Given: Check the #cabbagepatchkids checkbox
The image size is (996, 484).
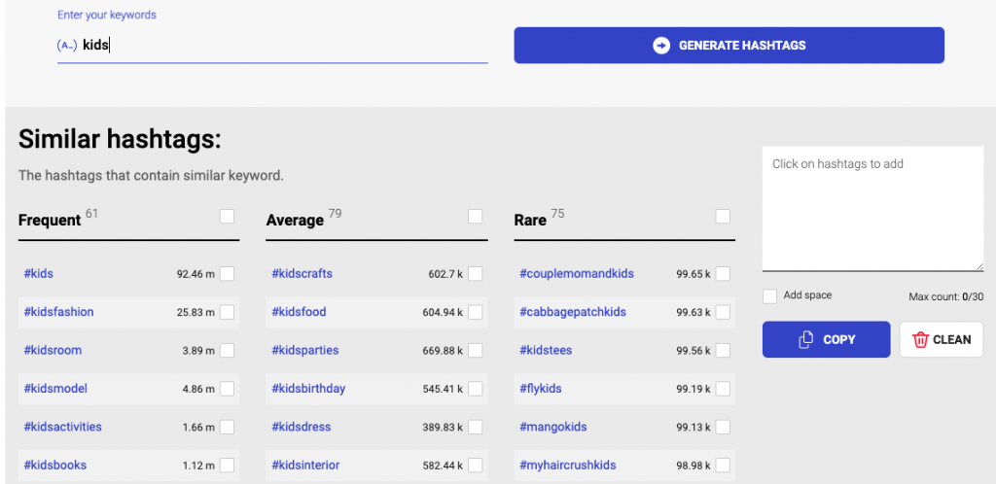Looking at the screenshot, I should point(723,312).
